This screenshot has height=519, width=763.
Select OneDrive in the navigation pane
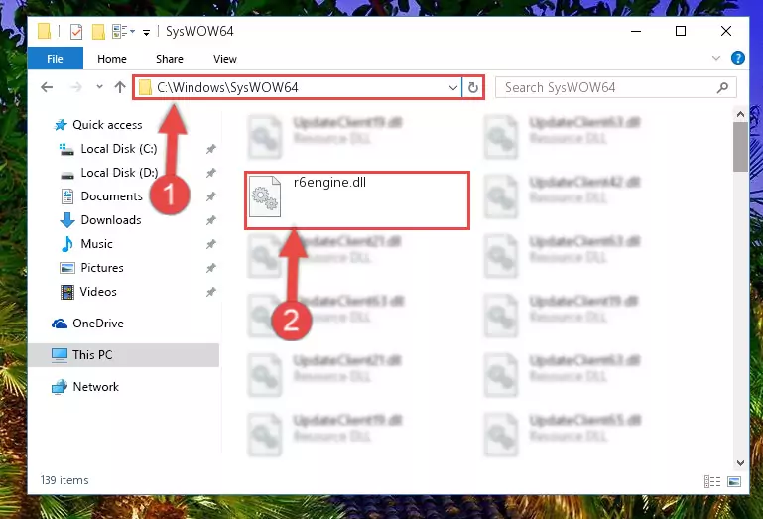[98, 324]
